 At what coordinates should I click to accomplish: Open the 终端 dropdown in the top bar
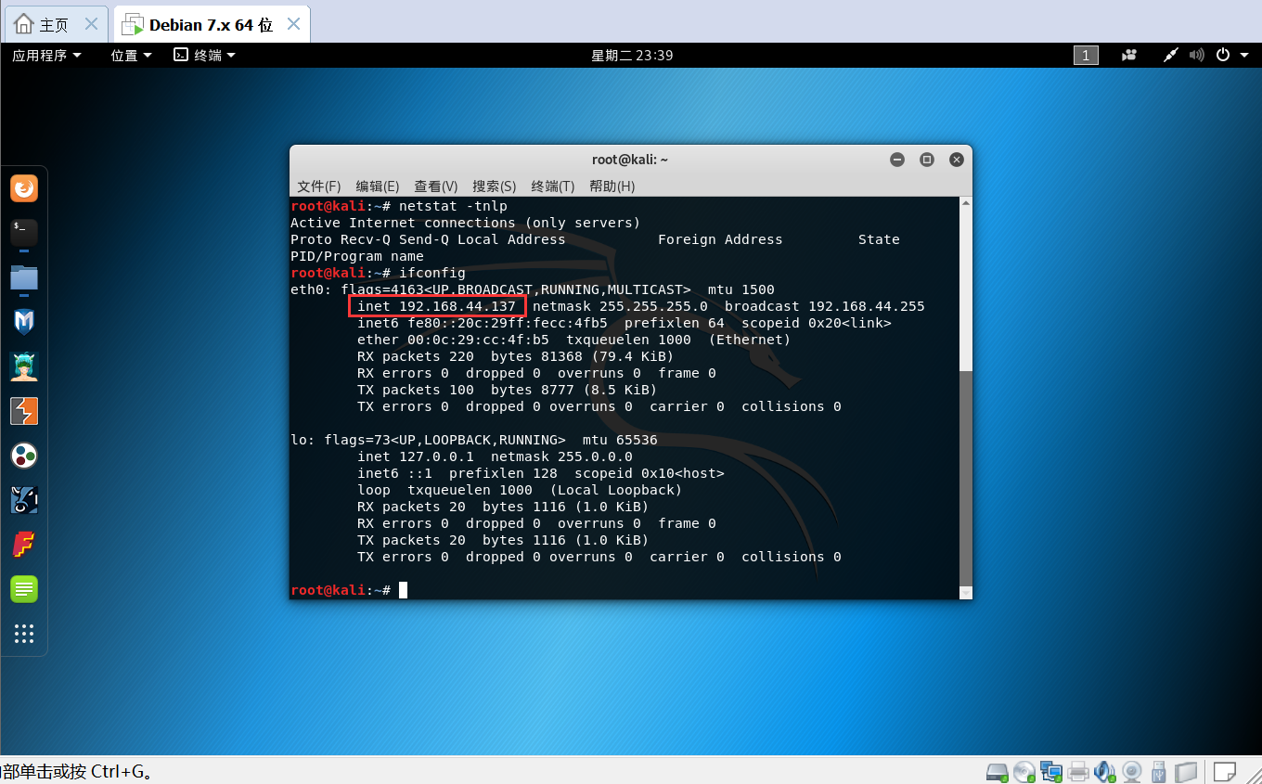(203, 55)
